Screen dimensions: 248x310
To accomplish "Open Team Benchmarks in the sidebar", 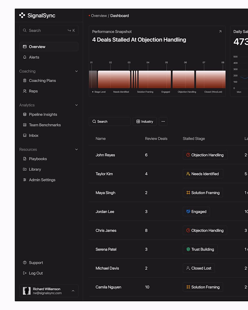I will [x=45, y=125].
